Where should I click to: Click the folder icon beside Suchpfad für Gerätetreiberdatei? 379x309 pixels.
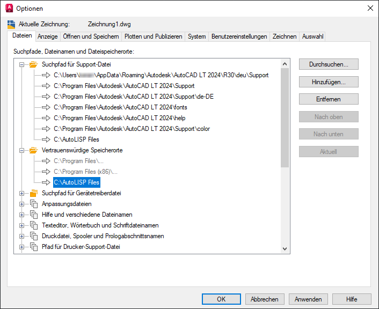[x=34, y=193]
